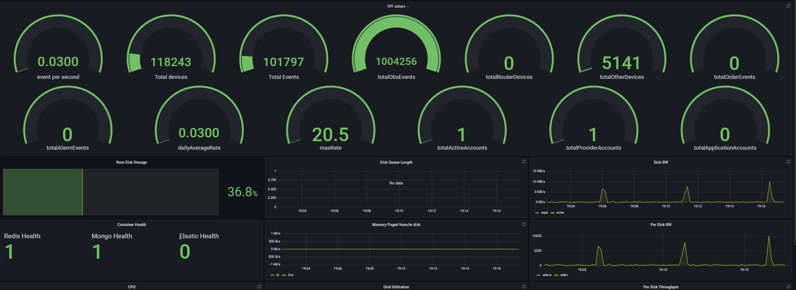The width and height of the screenshot is (796, 290).
Task: Click the No data message in Disk Queue Length
Action: [396, 183]
